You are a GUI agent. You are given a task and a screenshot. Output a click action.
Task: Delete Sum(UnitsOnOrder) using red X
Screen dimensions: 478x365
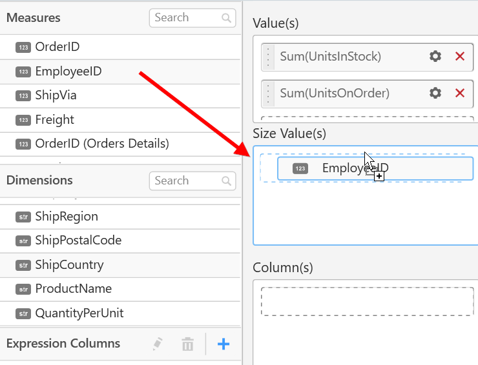click(x=460, y=94)
